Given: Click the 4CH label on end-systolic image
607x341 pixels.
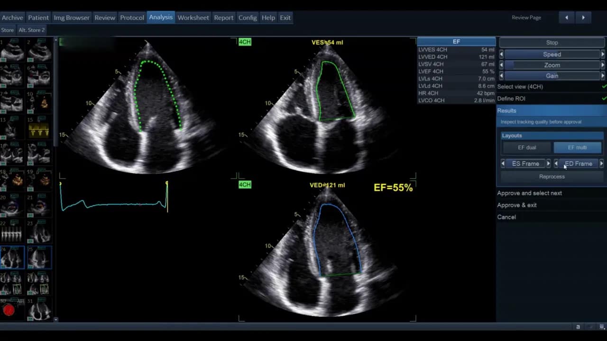Looking at the screenshot, I should tap(245, 42).
